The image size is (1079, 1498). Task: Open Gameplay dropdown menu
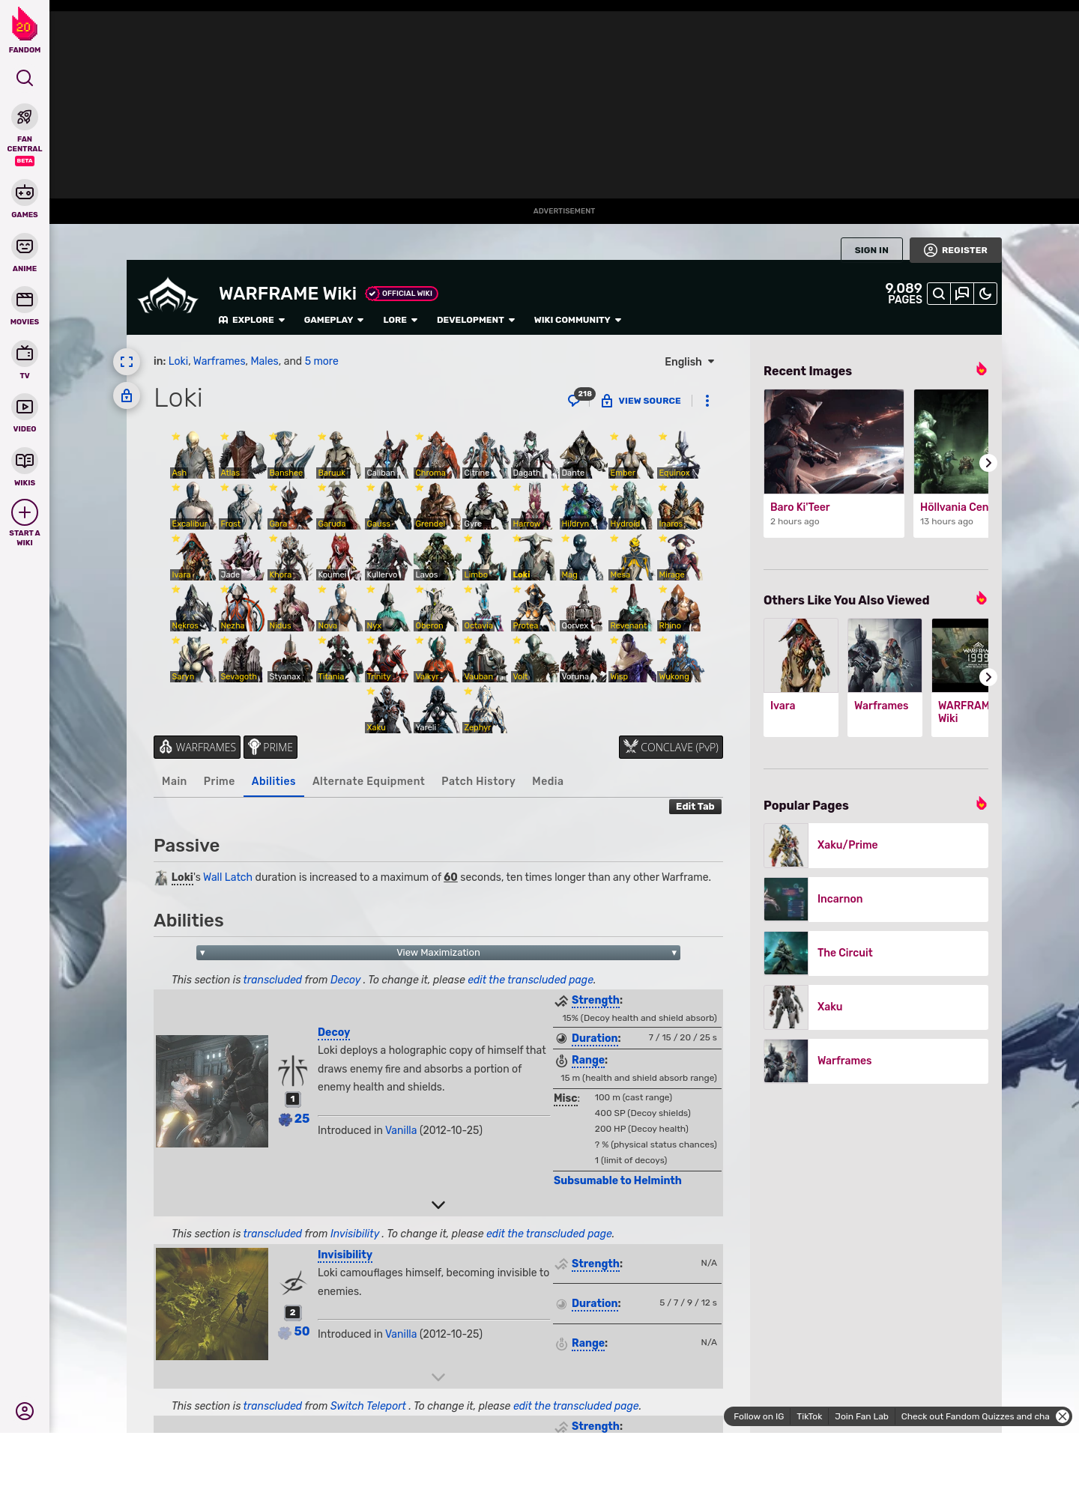[x=333, y=320]
